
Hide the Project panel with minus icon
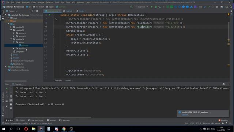click(x=41, y=11)
